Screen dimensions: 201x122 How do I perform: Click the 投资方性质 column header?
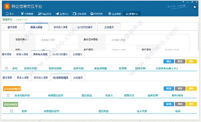(x=55, y=68)
